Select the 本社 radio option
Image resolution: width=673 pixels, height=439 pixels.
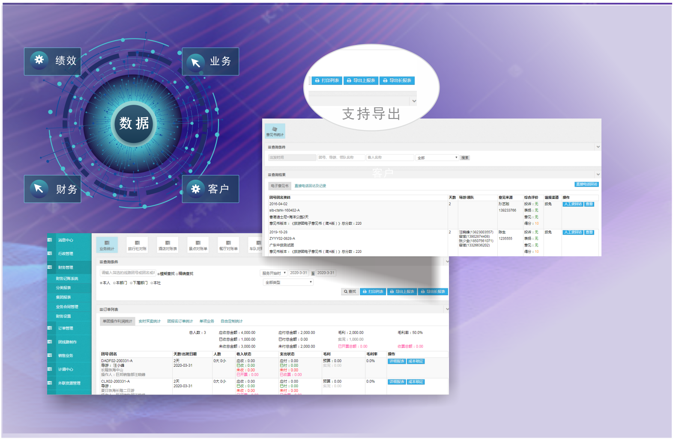[x=152, y=283]
